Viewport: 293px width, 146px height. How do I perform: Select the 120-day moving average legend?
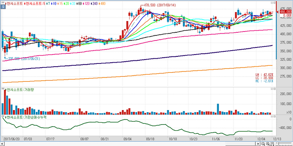[x=86, y=4]
